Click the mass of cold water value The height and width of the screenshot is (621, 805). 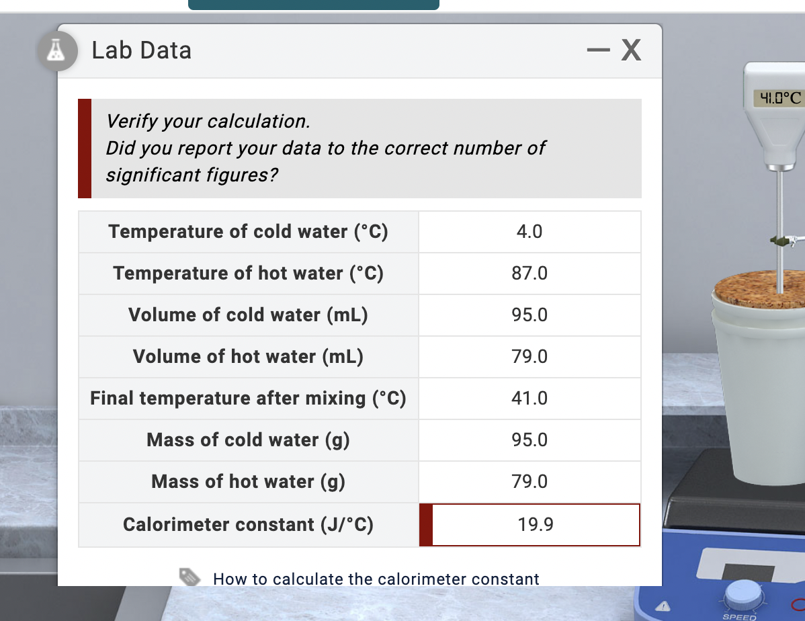(x=529, y=440)
